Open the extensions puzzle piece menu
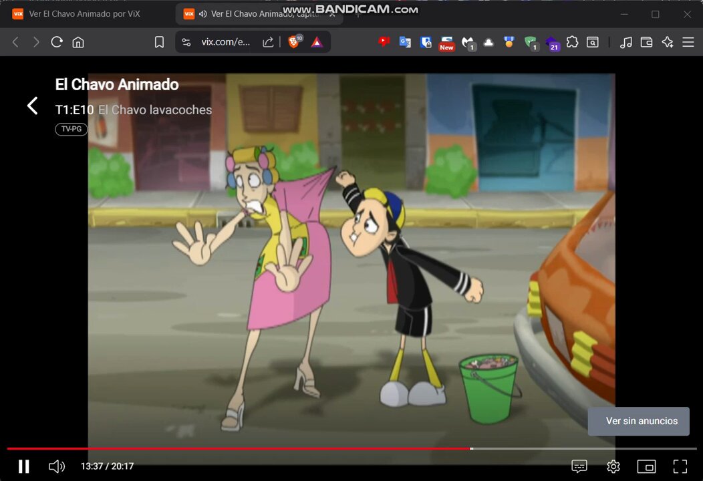This screenshot has height=481, width=703. pyautogui.click(x=572, y=42)
